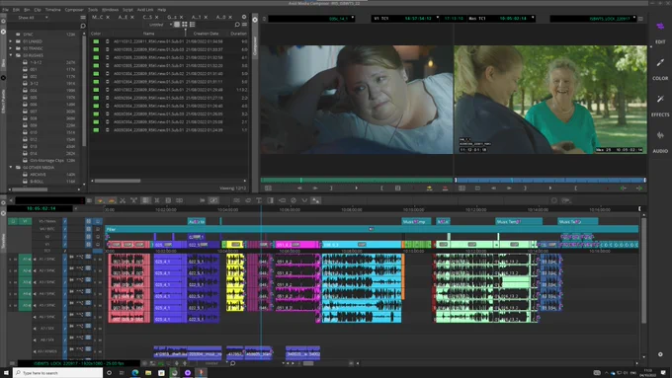The image size is (672, 378).
Task: Expand the 01 LINKED folder
Action: 11,41
